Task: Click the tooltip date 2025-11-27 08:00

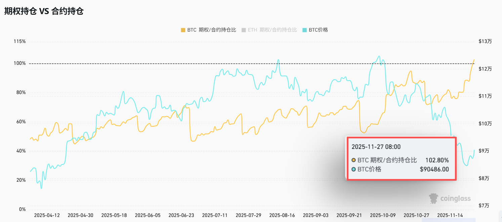Action: [376, 147]
